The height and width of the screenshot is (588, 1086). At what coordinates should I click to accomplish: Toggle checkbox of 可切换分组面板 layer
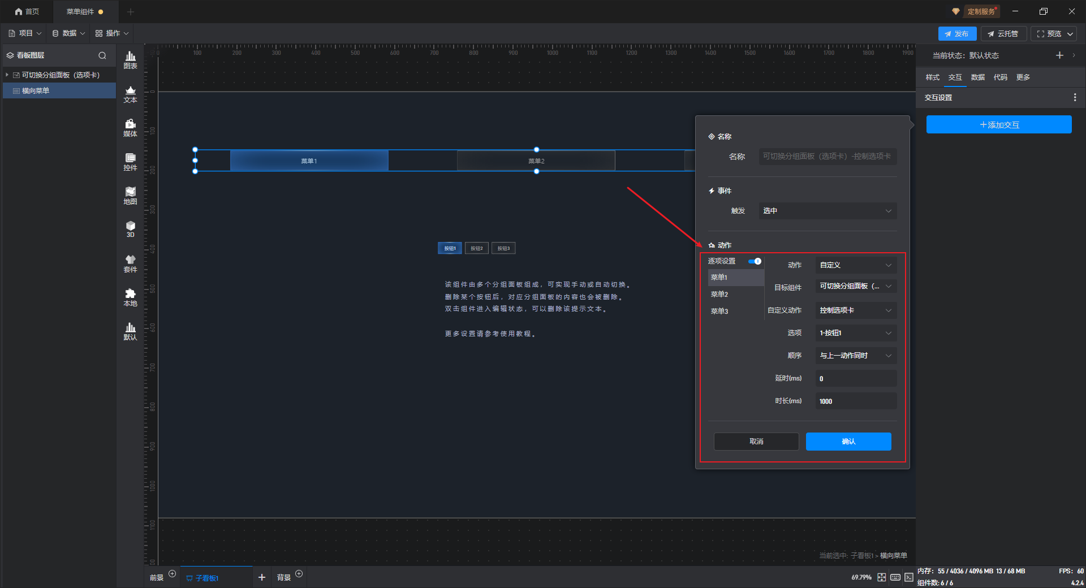click(16, 75)
